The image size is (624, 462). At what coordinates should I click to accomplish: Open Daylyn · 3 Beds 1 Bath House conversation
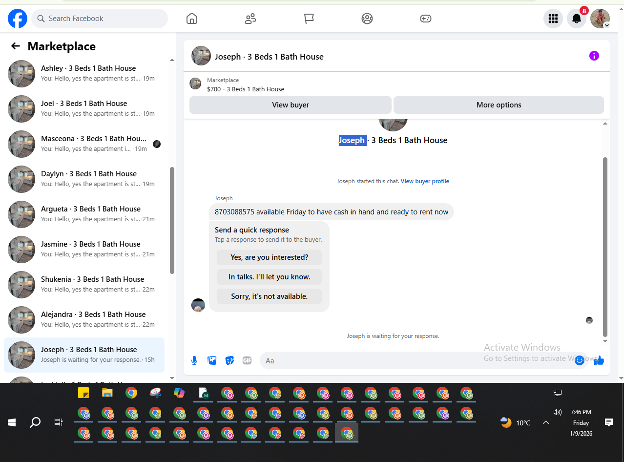pyautogui.click(x=84, y=179)
